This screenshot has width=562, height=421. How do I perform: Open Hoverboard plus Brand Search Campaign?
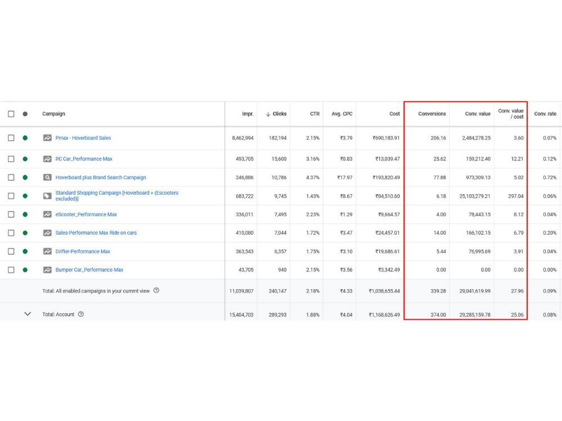(101, 177)
